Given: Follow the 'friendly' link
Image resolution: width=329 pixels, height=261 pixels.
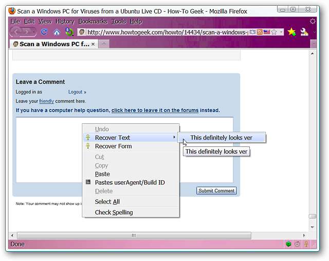Looking at the screenshot, I should click(x=47, y=101).
